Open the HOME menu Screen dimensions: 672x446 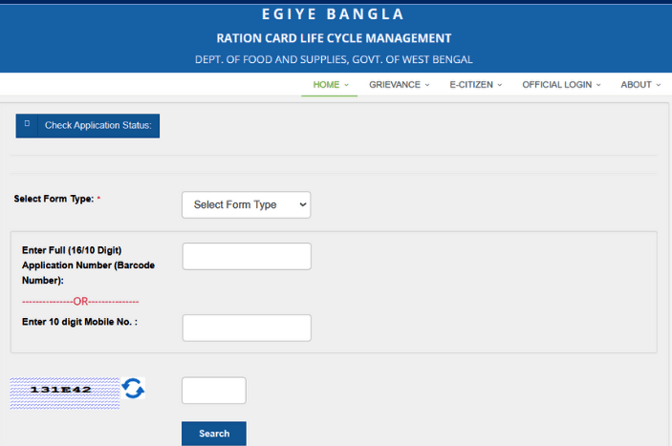click(331, 85)
